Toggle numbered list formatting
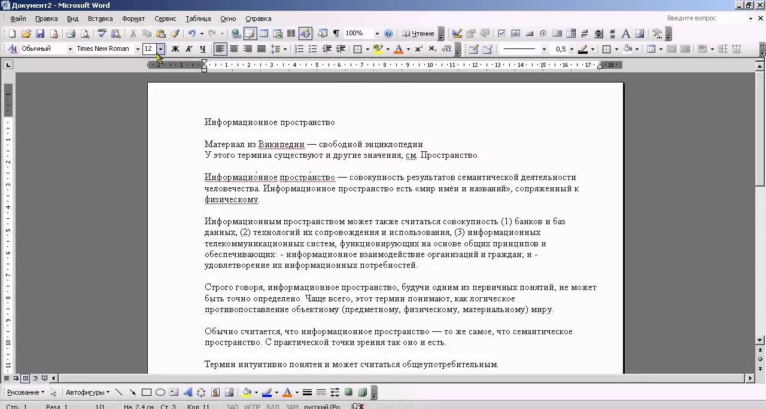This screenshot has width=766, height=409. pos(299,49)
